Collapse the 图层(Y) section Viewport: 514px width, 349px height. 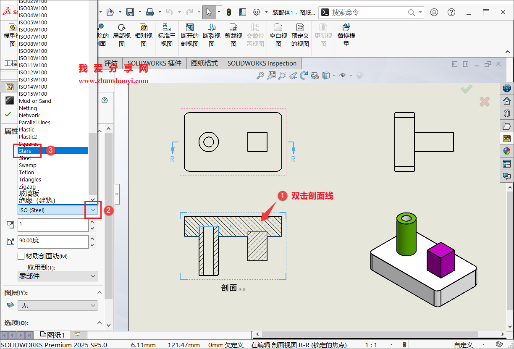[100, 293]
